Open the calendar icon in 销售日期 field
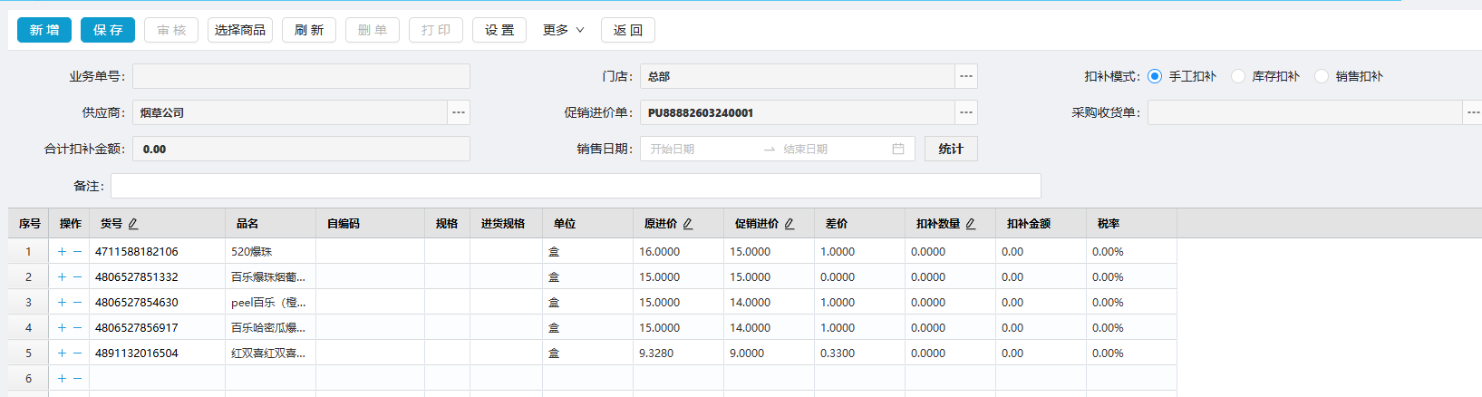Image resolution: width=1482 pixels, height=397 pixels. click(x=898, y=149)
